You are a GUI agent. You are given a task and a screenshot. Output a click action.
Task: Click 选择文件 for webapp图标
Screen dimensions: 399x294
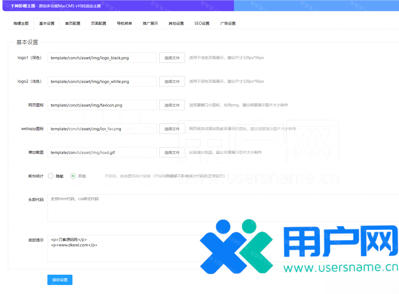point(172,129)
